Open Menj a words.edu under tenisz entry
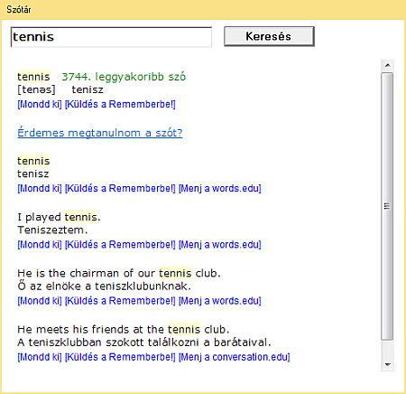Screen dimensions: 406x394 click(220, 189)
